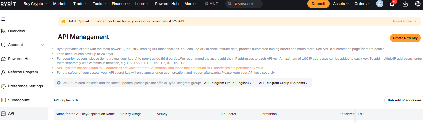Expand the Learn dropdown
The height and width of the screenshot is (123, 423).
[x=142, y=4]
